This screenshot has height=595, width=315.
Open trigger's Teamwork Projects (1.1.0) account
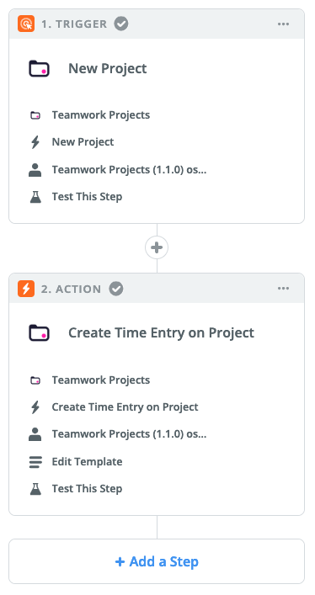[118, 170]
